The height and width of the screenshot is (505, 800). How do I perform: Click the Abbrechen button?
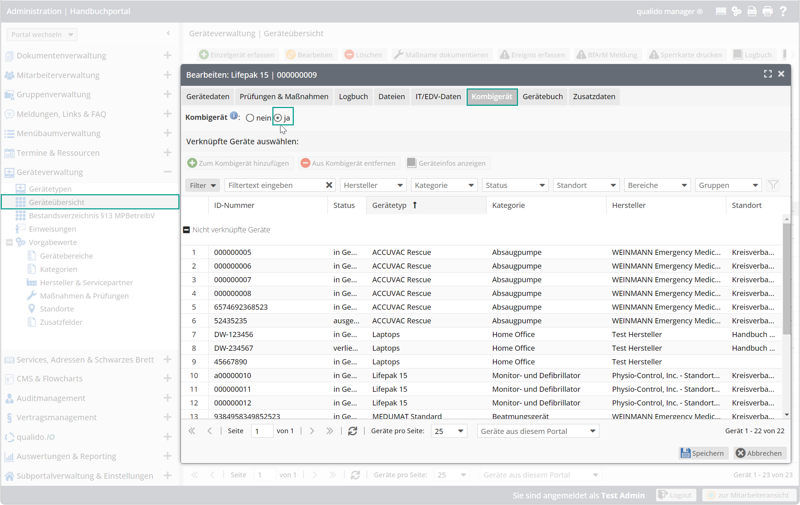[x=759, y=453]
